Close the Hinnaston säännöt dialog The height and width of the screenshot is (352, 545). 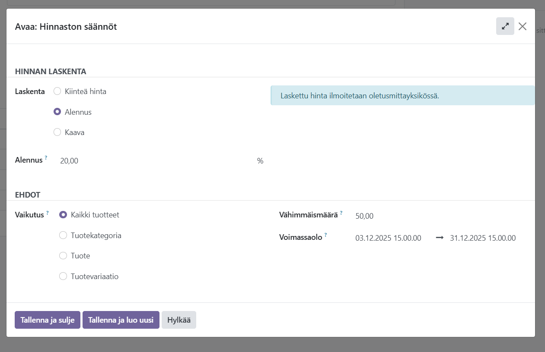[x=523, y=26]
